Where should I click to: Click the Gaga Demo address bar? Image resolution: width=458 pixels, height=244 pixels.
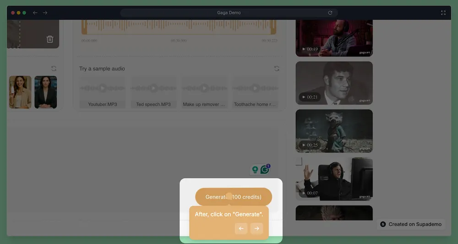(229, 13)
